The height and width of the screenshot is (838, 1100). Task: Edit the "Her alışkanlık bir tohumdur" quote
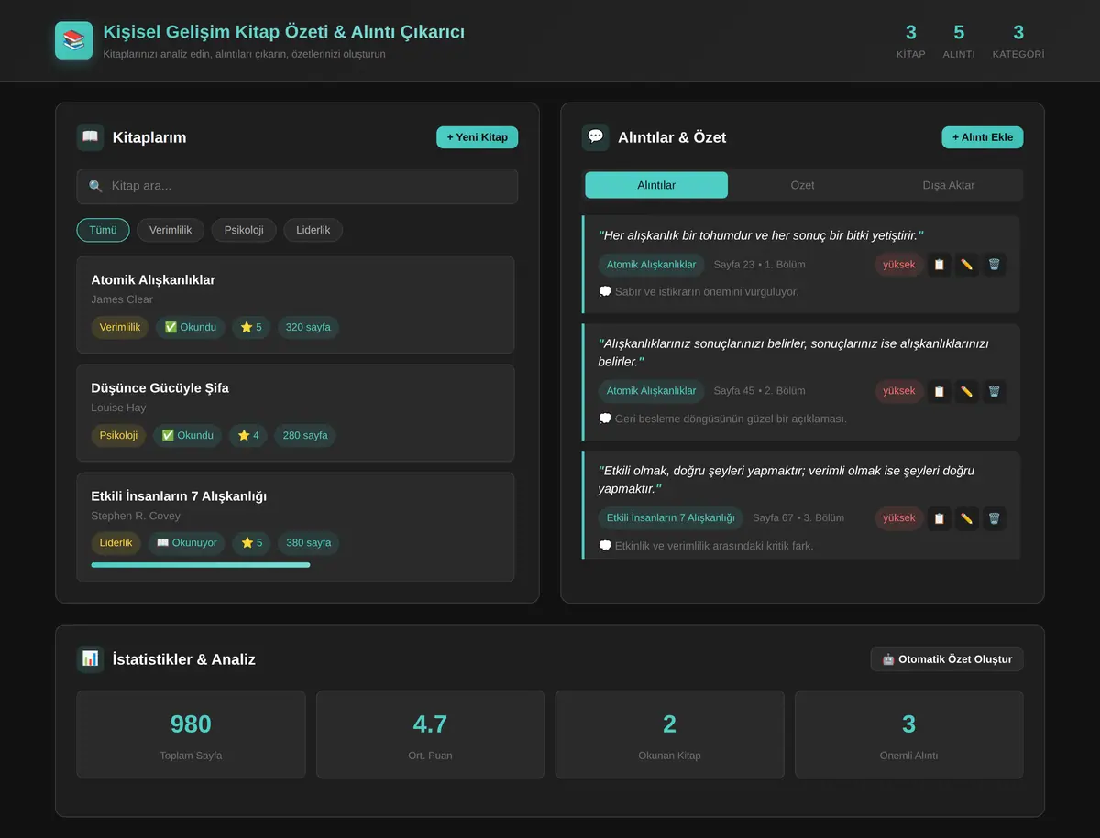[966, 265]
